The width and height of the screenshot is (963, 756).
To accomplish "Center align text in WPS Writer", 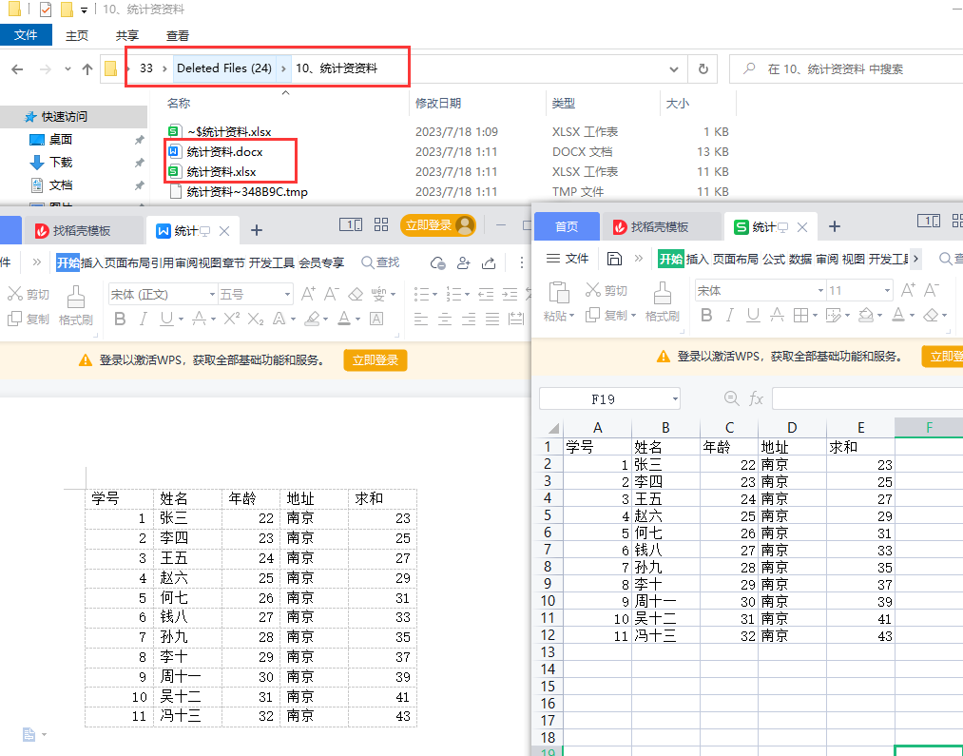I will (445, 319).
